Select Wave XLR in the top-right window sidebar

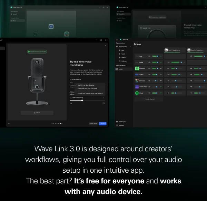coord(124,14)
